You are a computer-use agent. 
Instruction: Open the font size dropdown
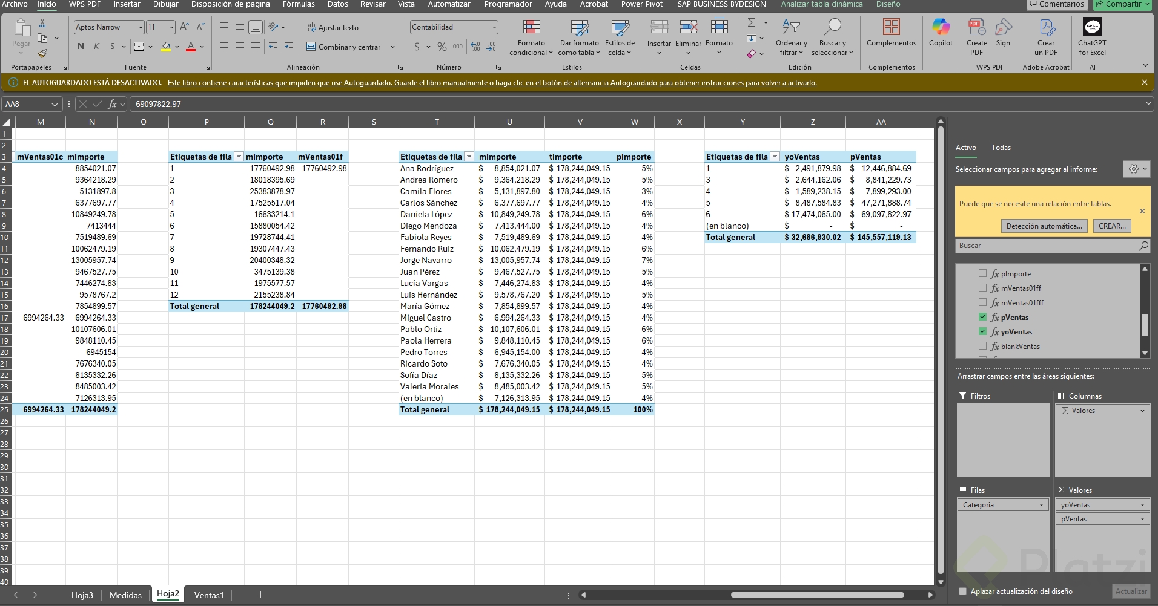pos(171,27)
